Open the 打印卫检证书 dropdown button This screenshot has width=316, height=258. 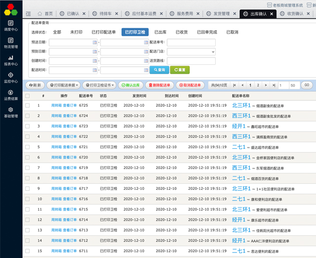click(x=99, y=85)
